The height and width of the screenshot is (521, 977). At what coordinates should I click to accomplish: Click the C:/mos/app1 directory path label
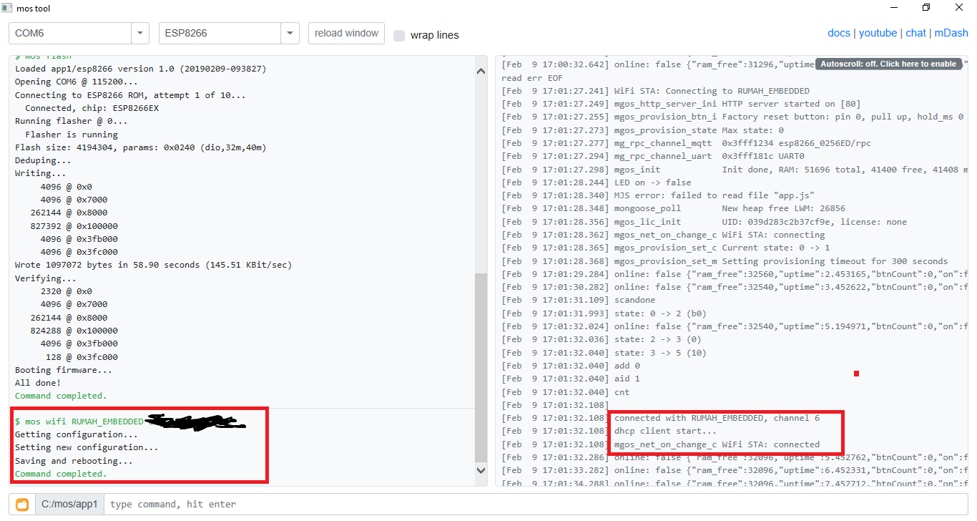(x=69, y=505)
